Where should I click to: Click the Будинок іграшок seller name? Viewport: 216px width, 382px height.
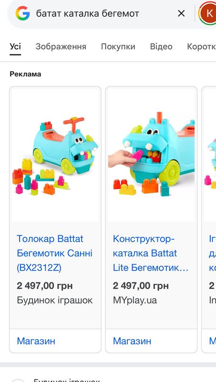55,300
